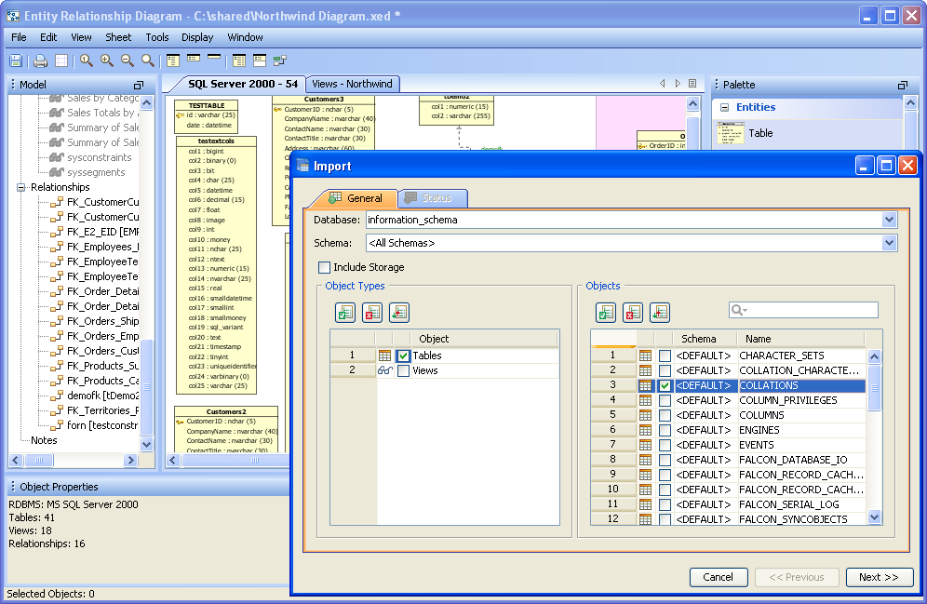Click select-all icon in Object Types

[345, 313]
